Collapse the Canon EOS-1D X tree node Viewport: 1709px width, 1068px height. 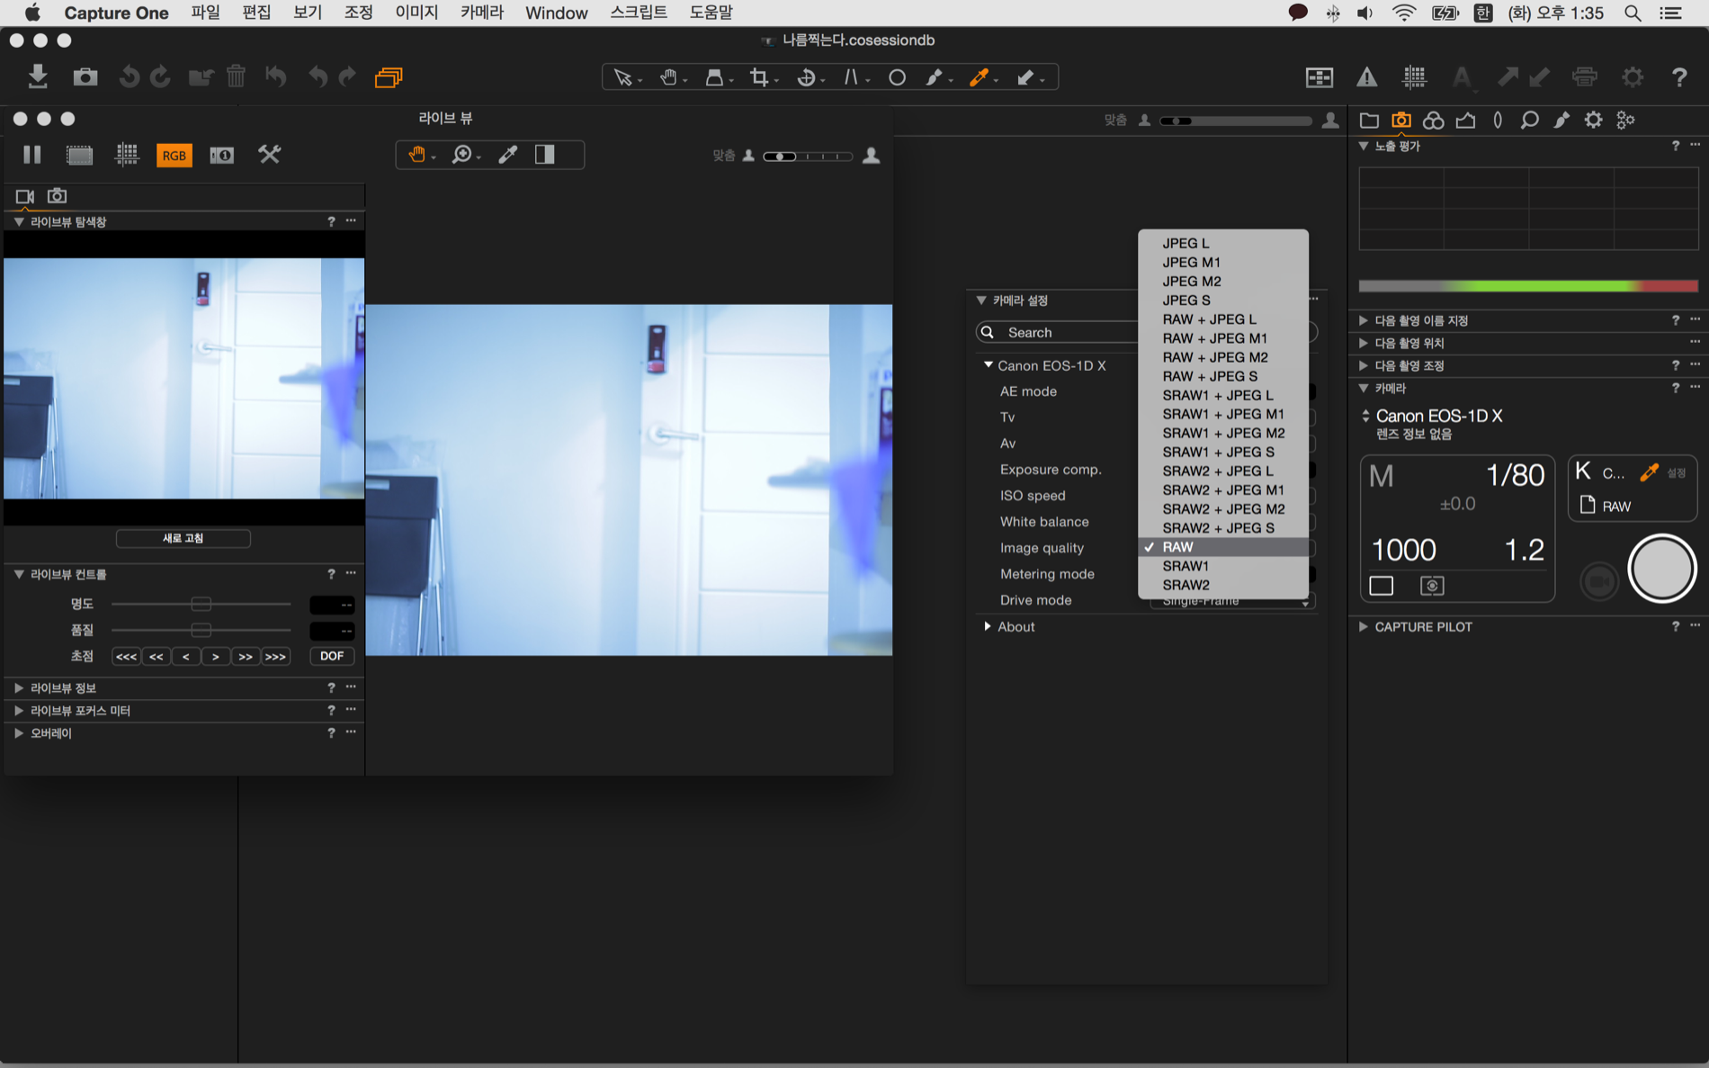click(x=988, y=365)
